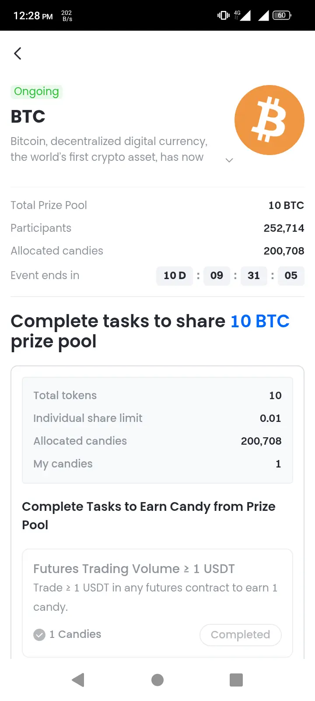Viewport: 315px width, 701px height.
Task: Tap the Total Prize Pool row
Action: coord(157,205)
